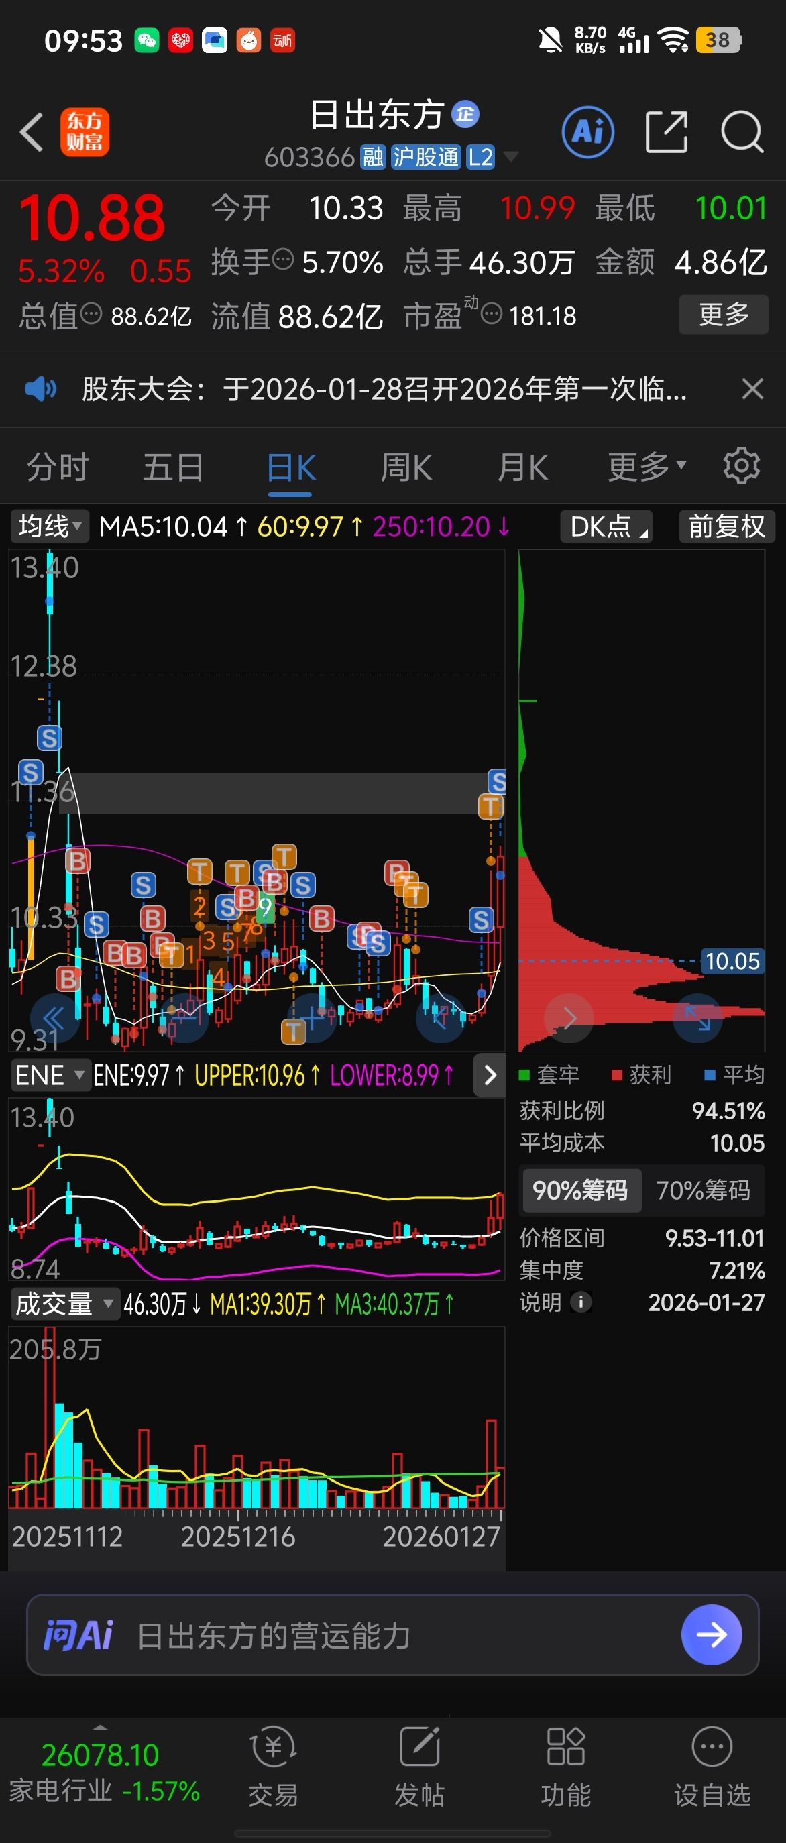
Task: Tap the 发帖 compose icon
Action: pyautogui.click(x=419, y=1747)
